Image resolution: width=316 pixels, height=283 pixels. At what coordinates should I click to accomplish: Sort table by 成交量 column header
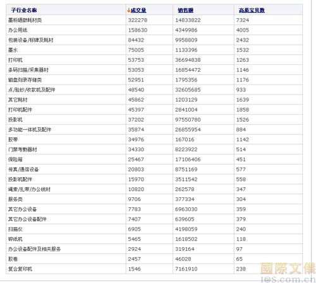[138, 10]
